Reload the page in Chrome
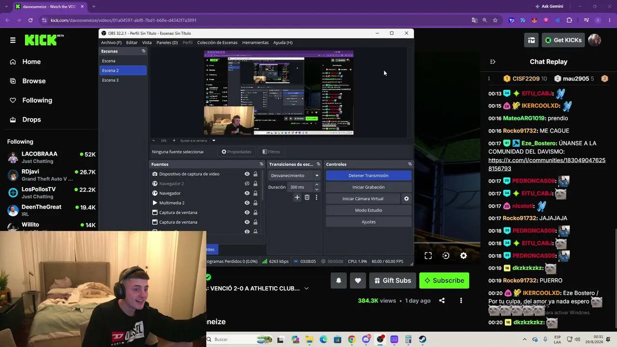617x347 pixels. [x=30, y=20]
